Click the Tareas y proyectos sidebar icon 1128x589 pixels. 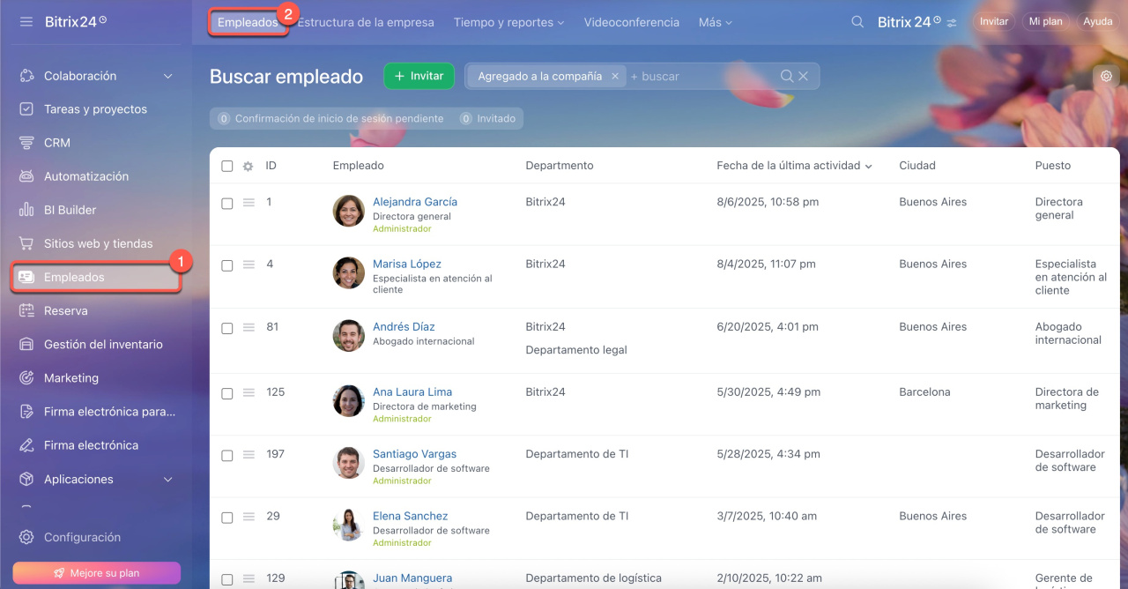coord(26,109)
